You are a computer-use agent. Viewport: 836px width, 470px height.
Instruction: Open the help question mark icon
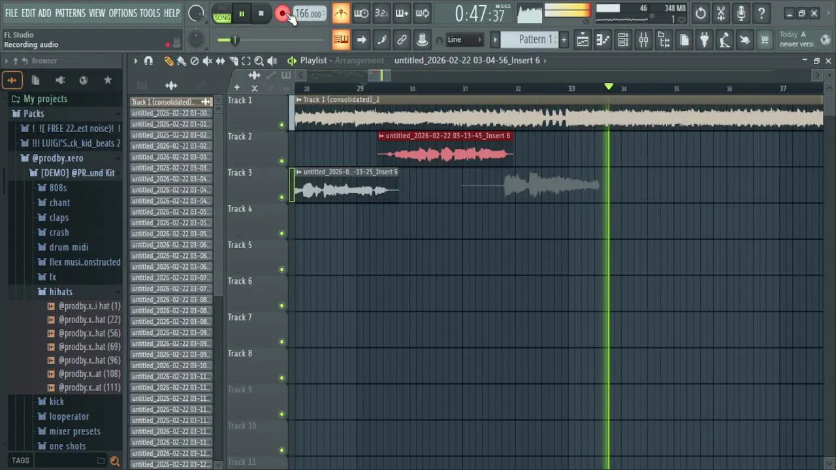point(762,13)
